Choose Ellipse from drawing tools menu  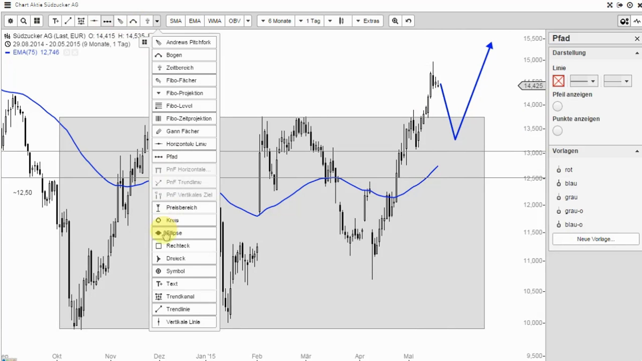coord(184,233)
